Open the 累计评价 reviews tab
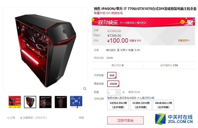The image size is (198, 128). 118,65
